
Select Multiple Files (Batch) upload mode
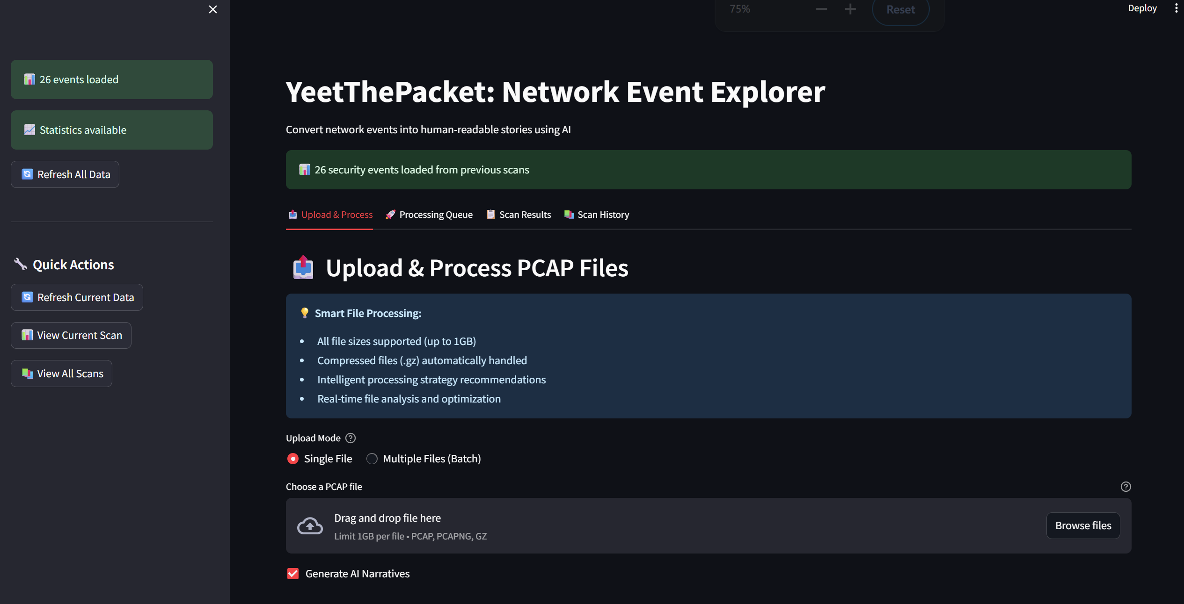(x=372, y=459)
